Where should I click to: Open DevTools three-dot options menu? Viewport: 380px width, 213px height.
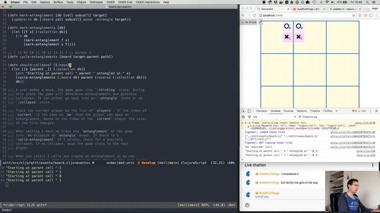click(x=370, y=111)
